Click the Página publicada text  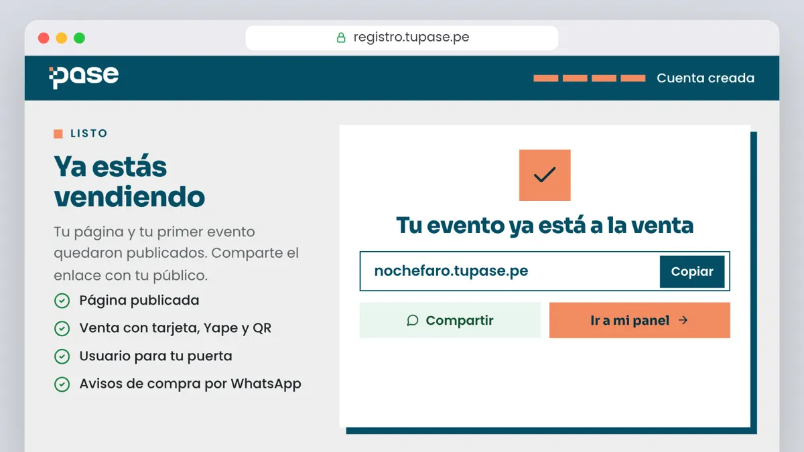(x=139, y=301)
